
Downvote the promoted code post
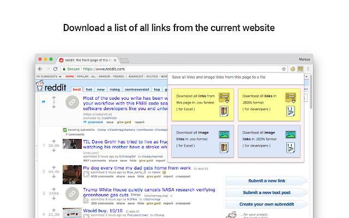pos(54,107)
